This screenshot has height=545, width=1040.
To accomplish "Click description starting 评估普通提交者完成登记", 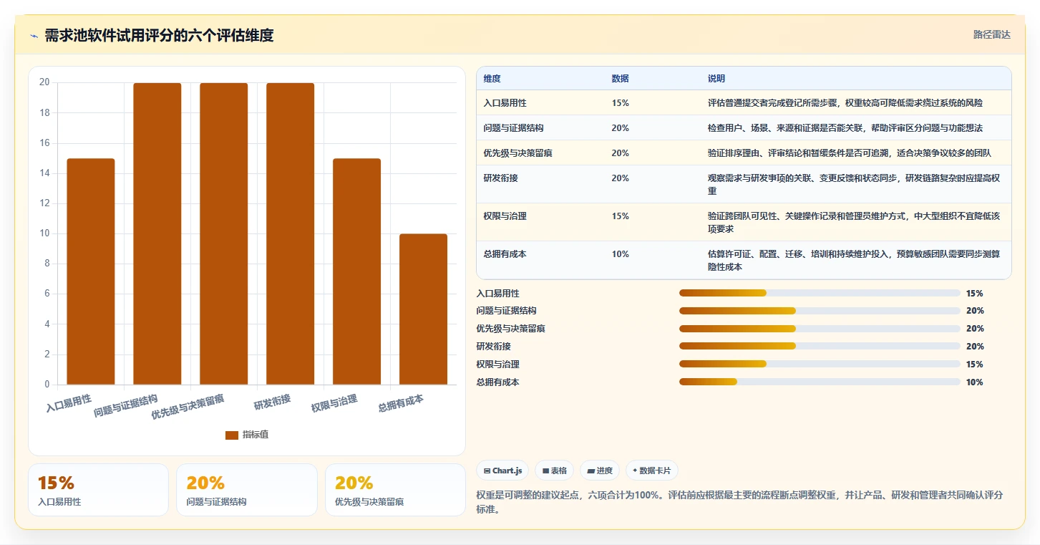I will (x=845, y=103).
